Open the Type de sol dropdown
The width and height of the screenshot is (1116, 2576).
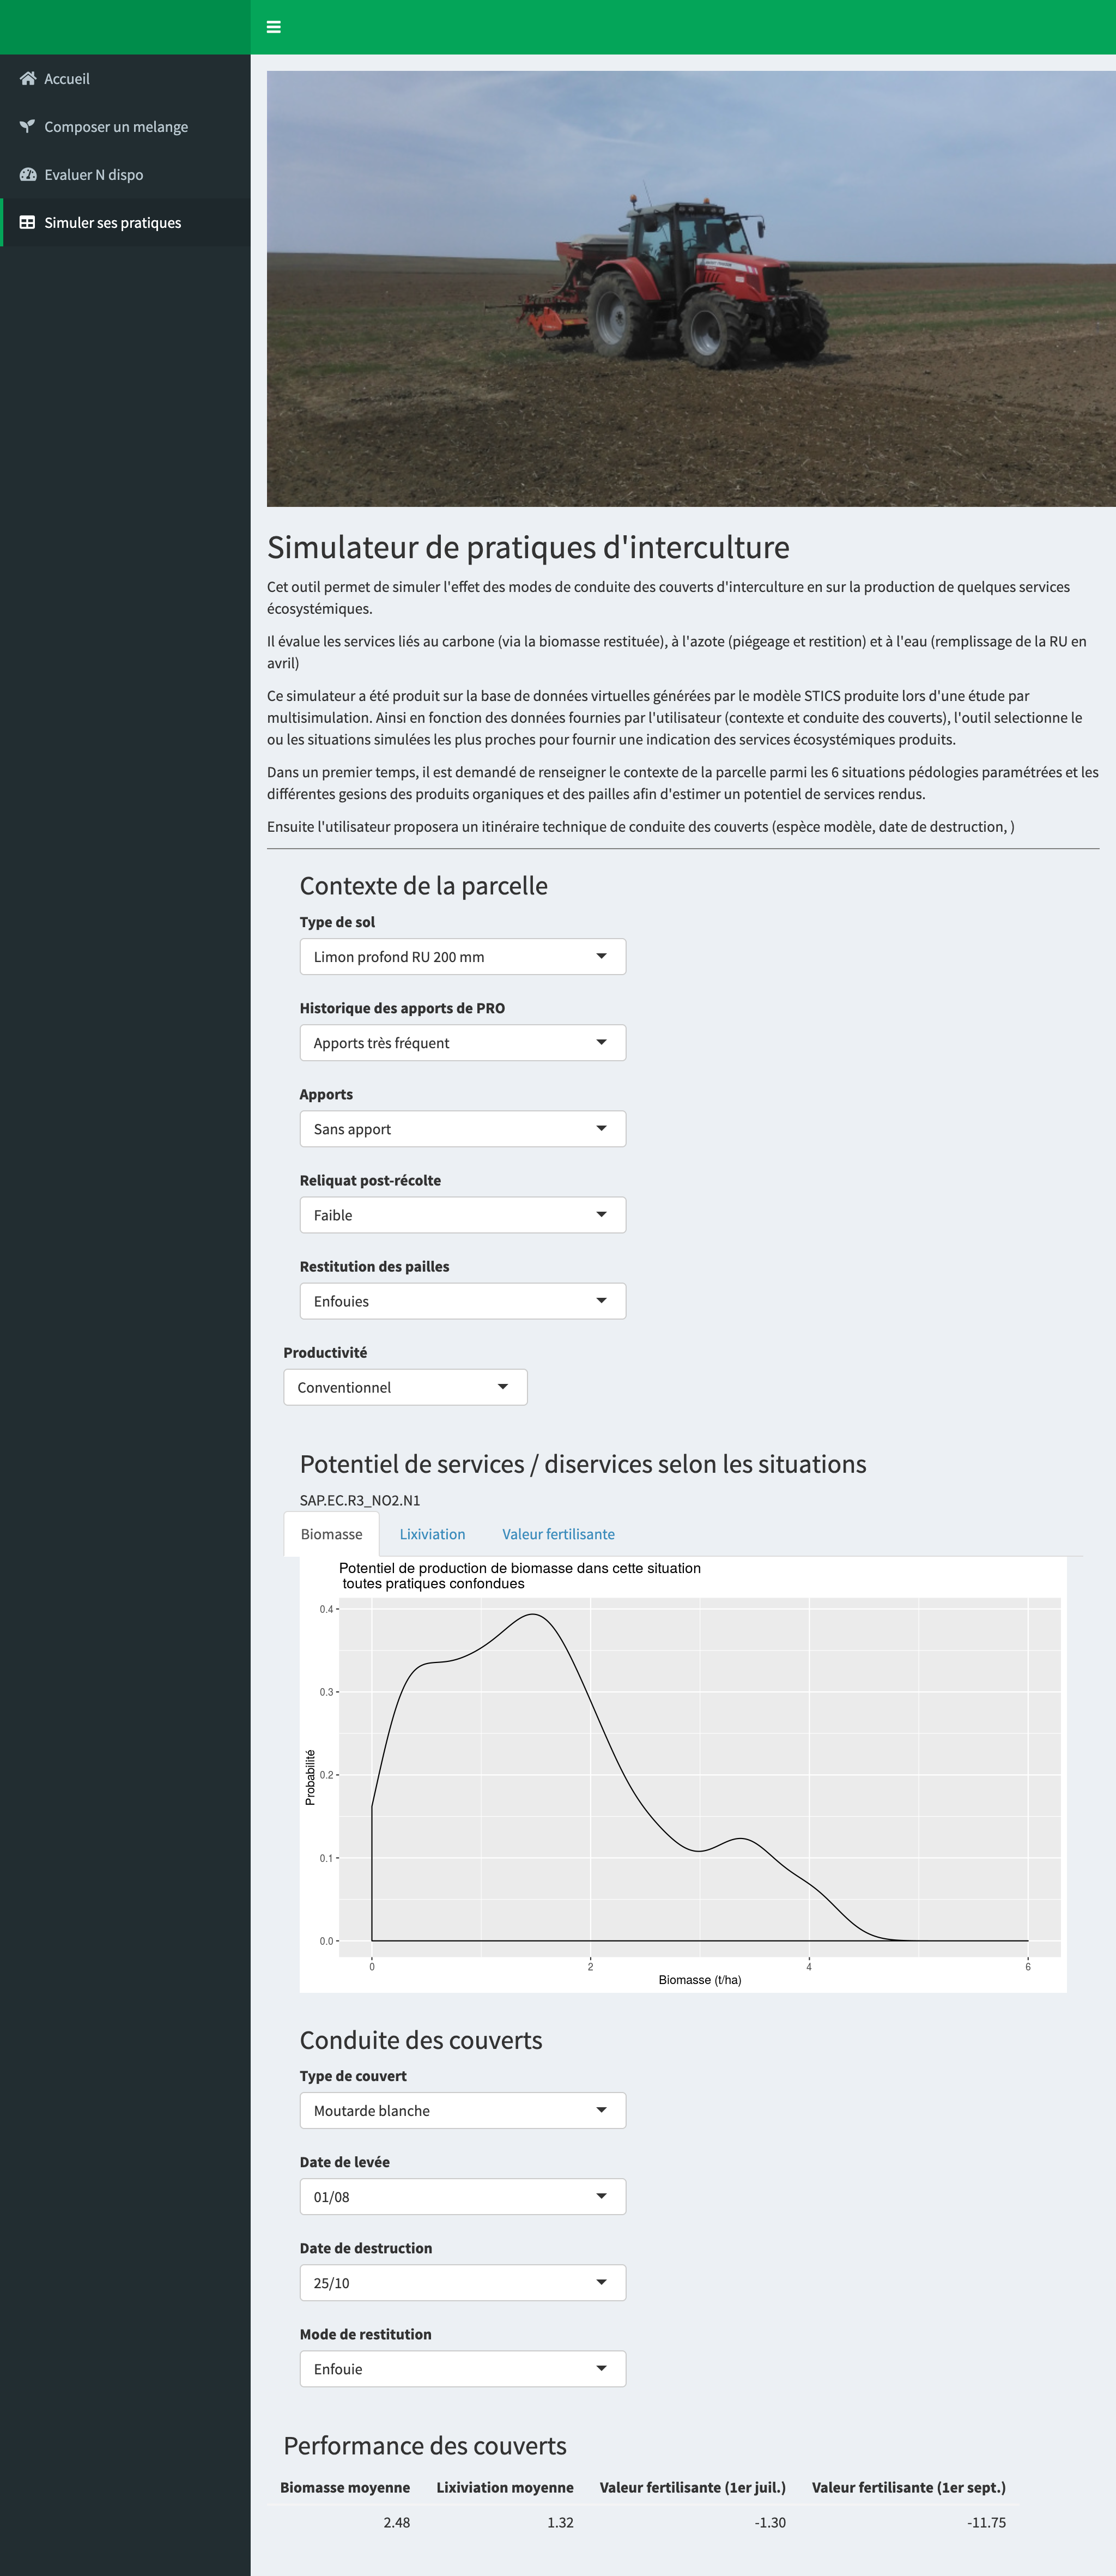462,957
